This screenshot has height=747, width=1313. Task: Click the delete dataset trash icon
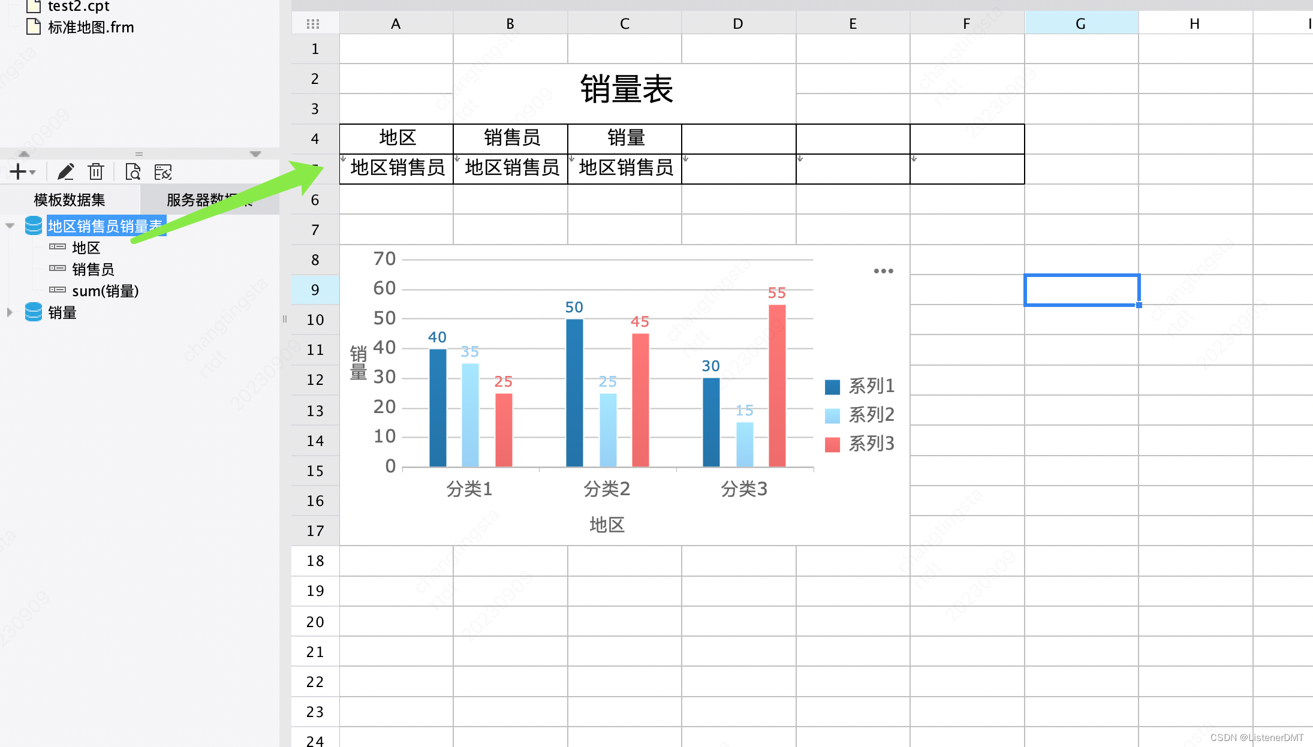tap(96, 172)
